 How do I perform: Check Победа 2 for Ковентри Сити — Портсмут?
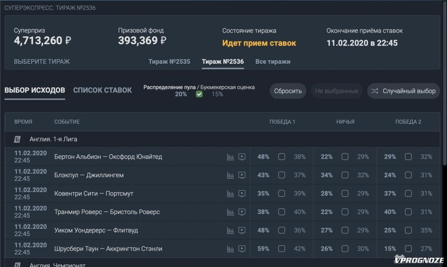408,194
